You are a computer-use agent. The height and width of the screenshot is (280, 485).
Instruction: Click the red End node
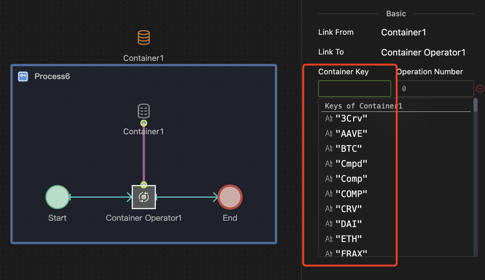pyautogui.click(x=230, y=197)
